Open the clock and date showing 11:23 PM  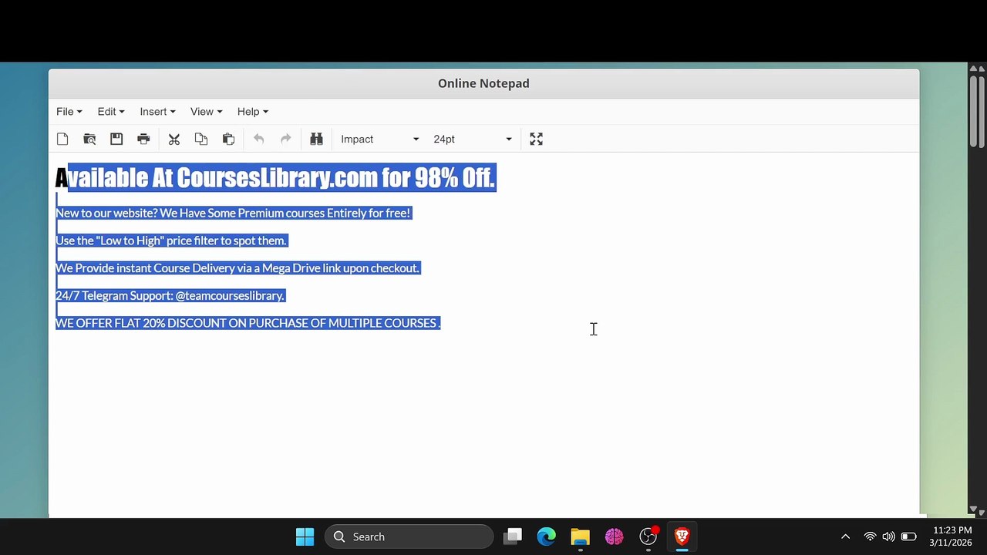pyautogui.click(x=952, y=536)
